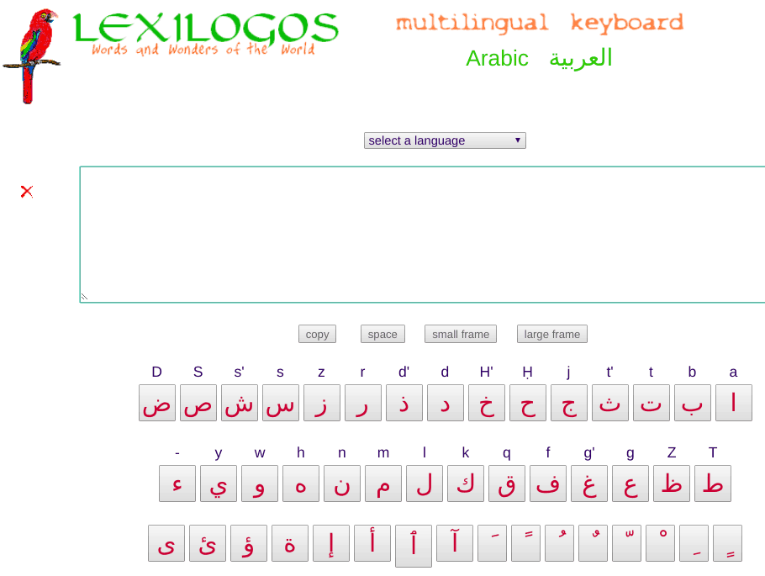Insert the letter ب (b key)
Image resolution: width=765 pixels, height=576 pixels.
(693, 403)
